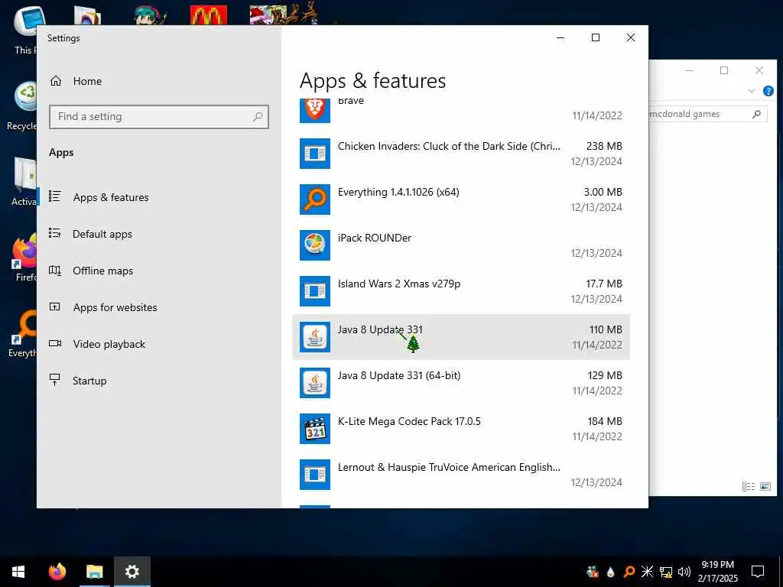Screen dimensions: 783x587
Task: Switch to details view in Explorer window
Action: (x=749, y=486)
